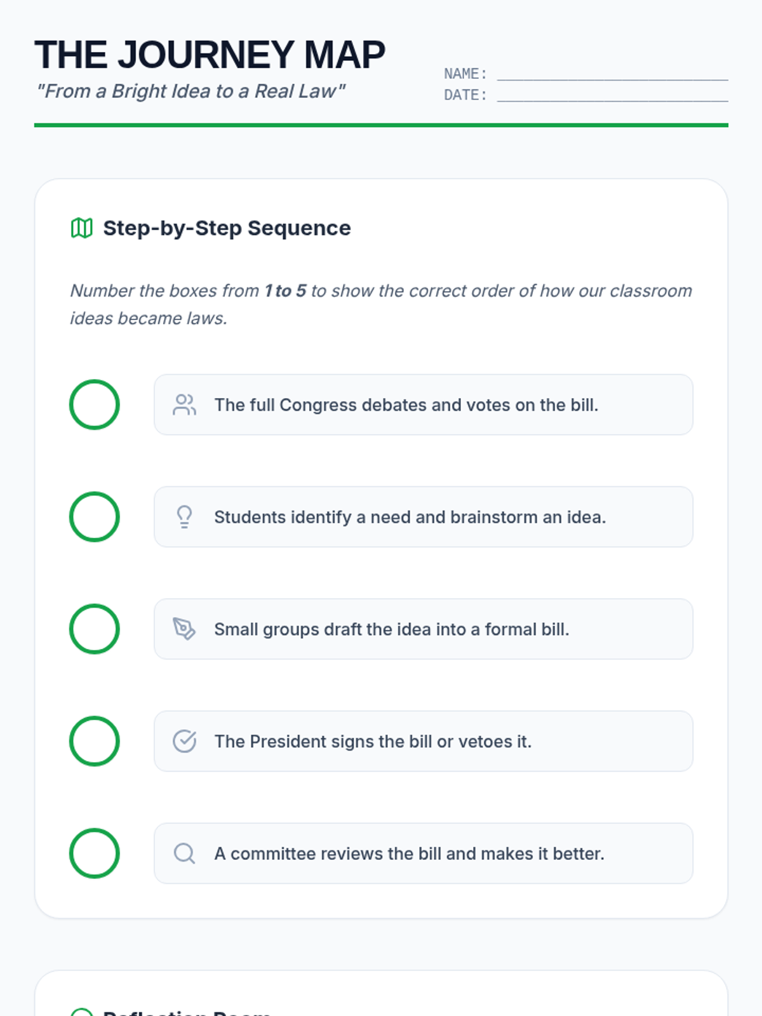Click the NAME blank line field

pos(612,74)
